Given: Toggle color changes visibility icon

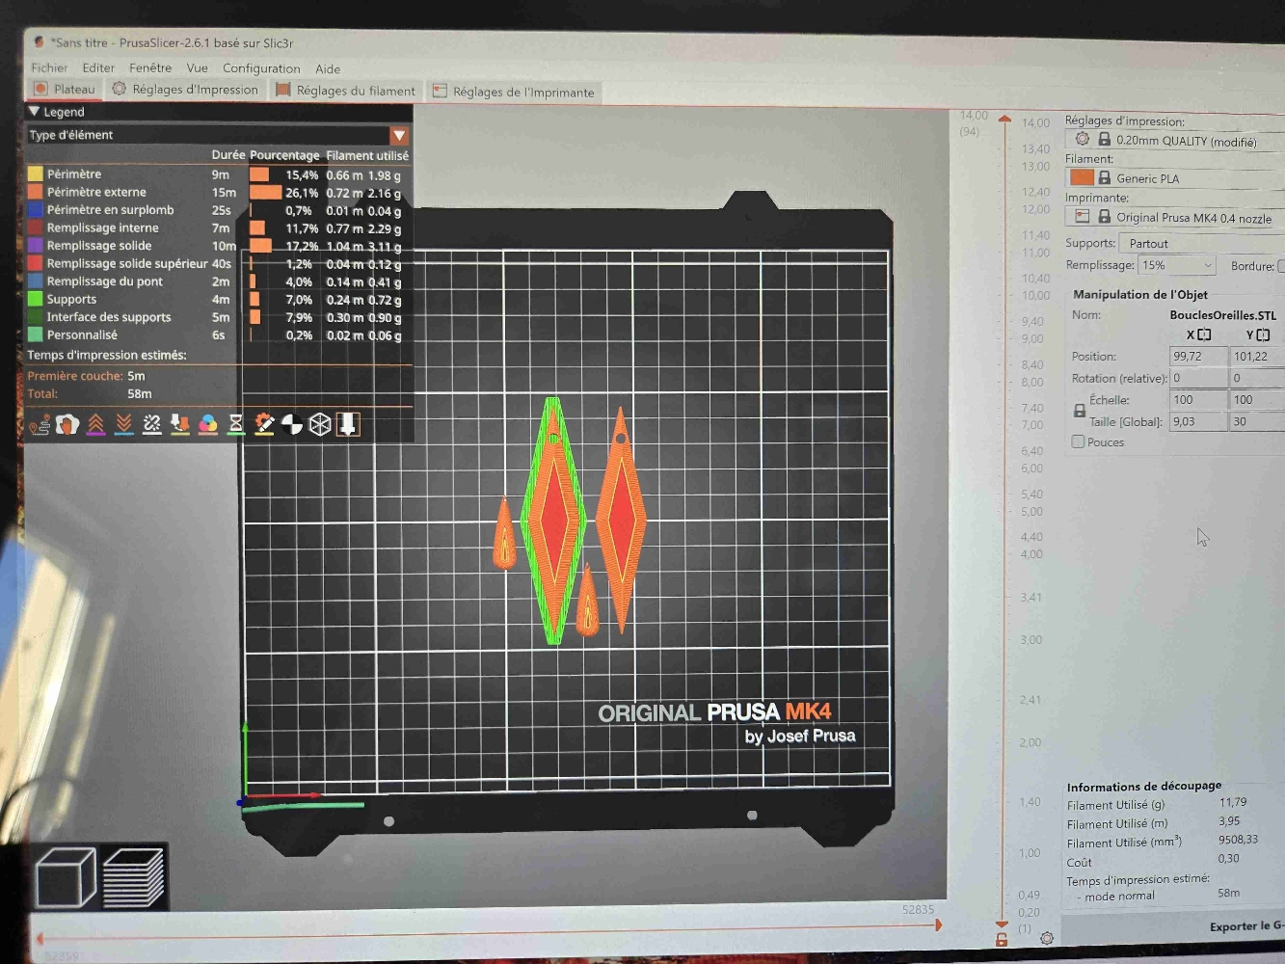Looking at the screenshot, I should point(207,424).
